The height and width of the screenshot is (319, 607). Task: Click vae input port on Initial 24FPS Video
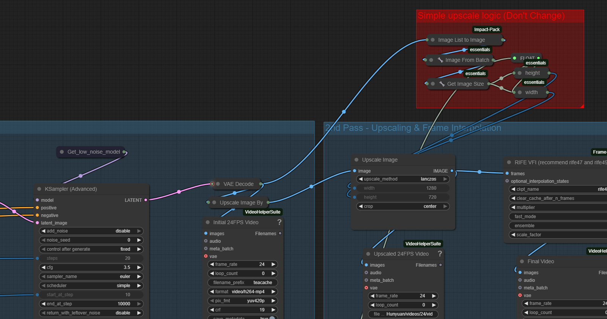click(206, 256)
